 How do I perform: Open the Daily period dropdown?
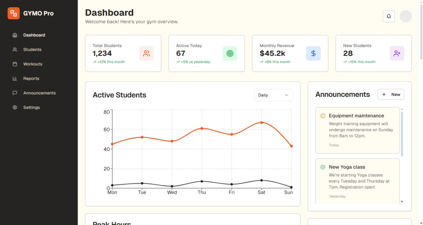(x=273, y=95)
